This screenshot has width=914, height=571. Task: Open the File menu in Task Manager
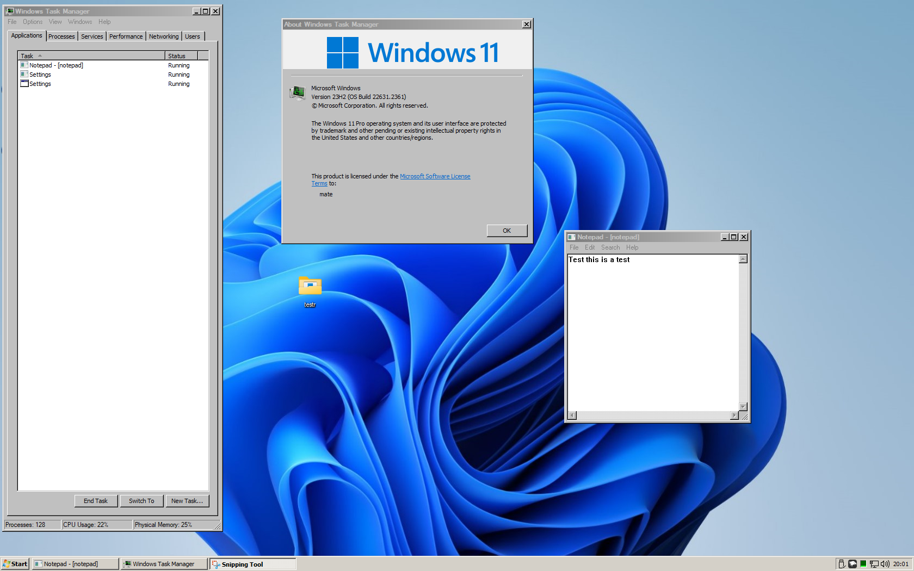(12, 22)
